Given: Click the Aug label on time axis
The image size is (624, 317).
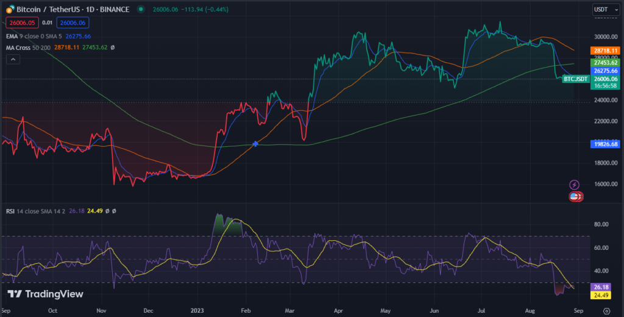Looking at the screenshot, I should 530,311.
